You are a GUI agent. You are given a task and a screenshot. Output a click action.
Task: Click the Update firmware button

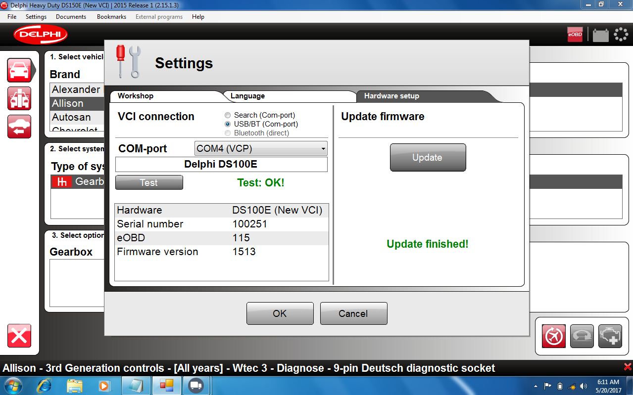pyautogui.click(x=428, y=157)
